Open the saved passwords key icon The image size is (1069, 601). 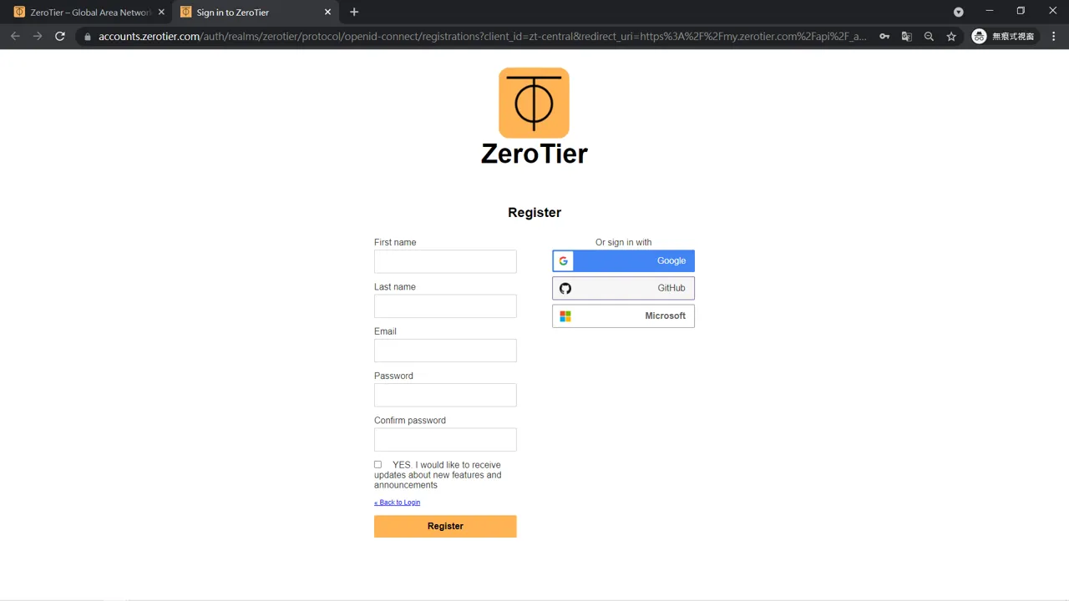tap(884, 37)
